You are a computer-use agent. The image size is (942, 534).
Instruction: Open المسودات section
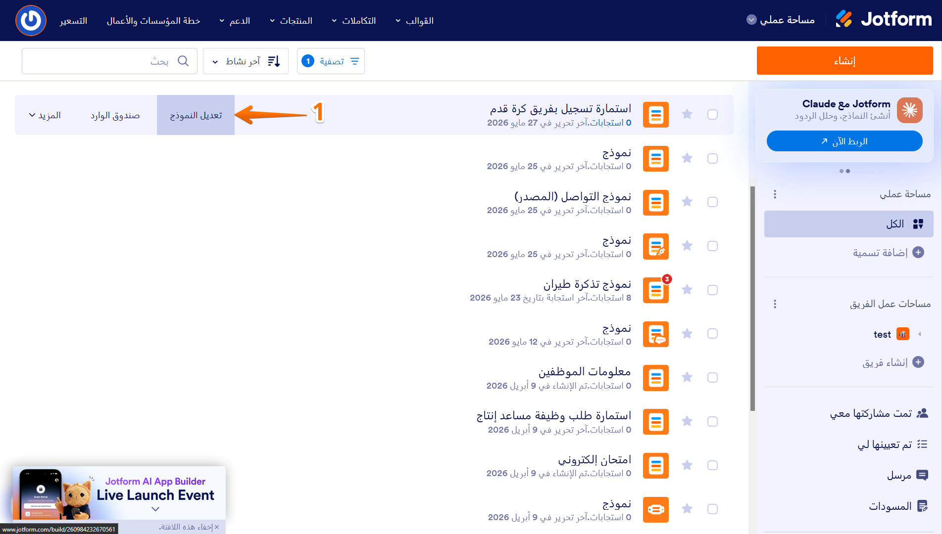[x=898, y=506]
